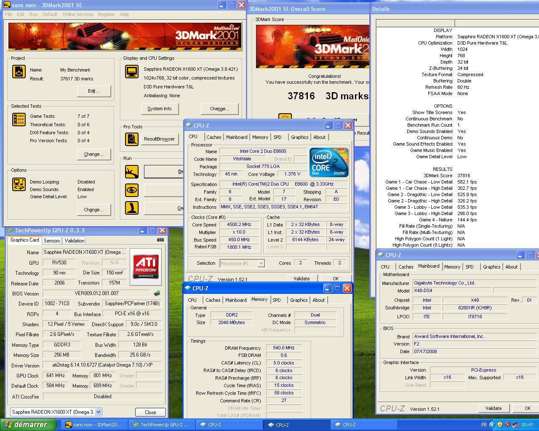Click the FR language indicator in taskbar
The width and height of the screenshot is (539, 431).
point(484,425)
